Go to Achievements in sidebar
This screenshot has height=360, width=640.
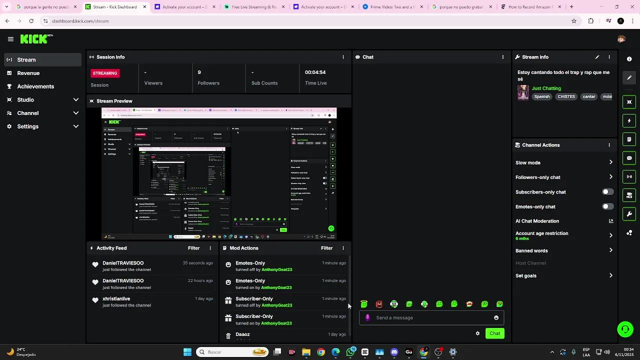pos(42,86)
